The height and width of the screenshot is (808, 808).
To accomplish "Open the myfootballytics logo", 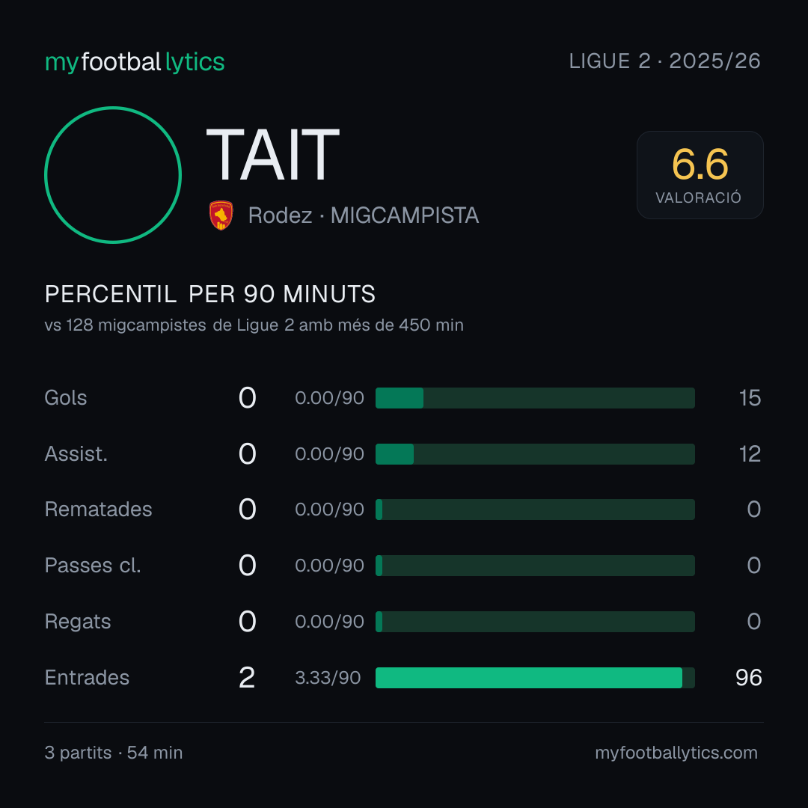I will pos(135,62).
